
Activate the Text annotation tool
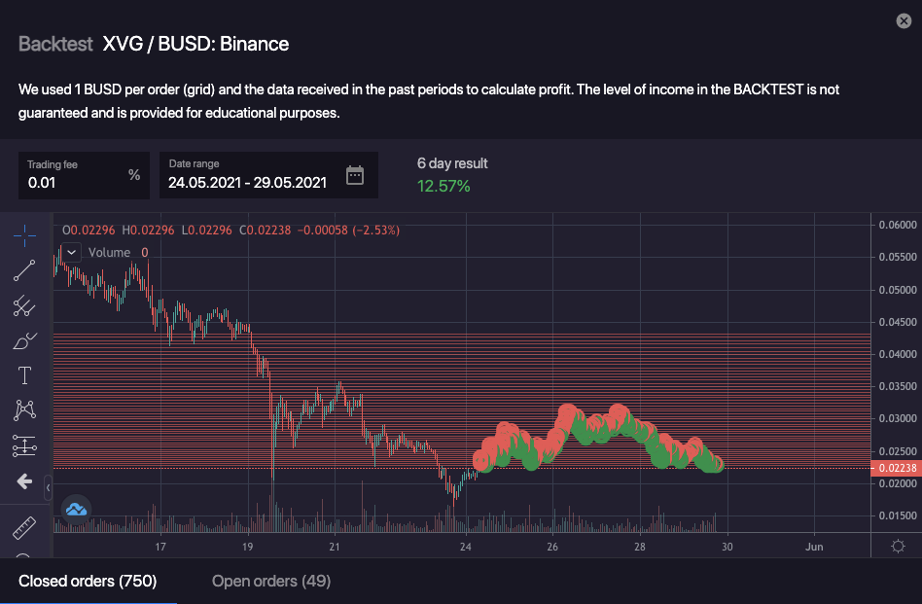pos(25,375)
